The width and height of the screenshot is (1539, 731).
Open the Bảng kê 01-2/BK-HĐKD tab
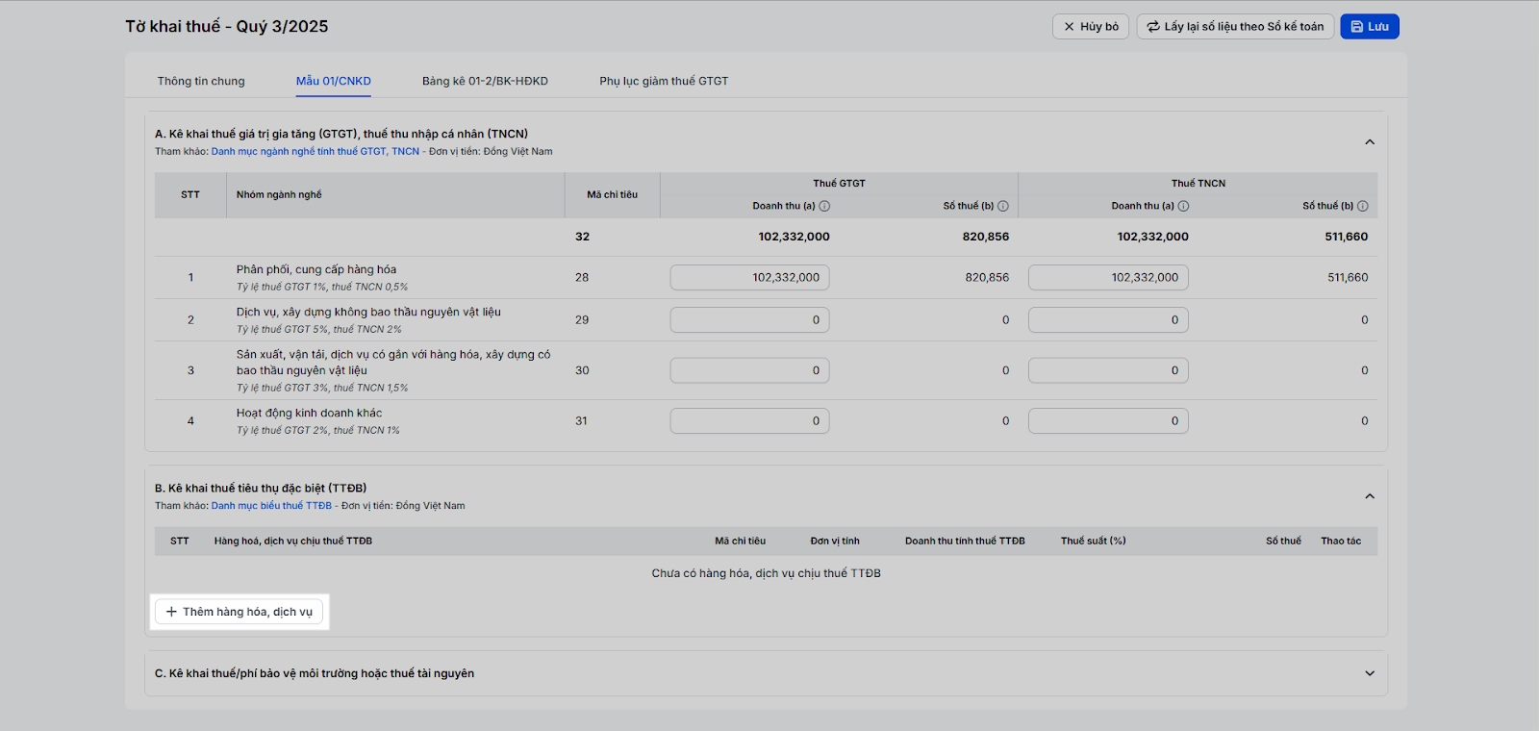tap(485, 81)
